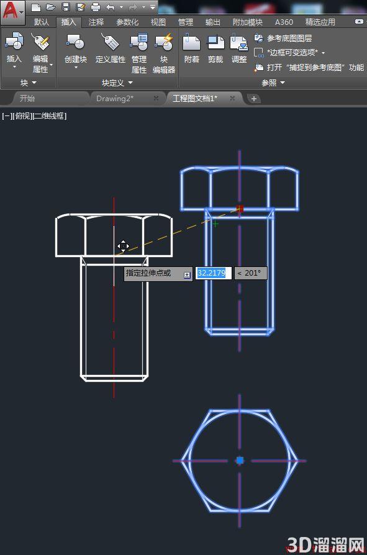Click the Undo arrow icon
Viewport: 367px width, 555px height.
[111, 7]
